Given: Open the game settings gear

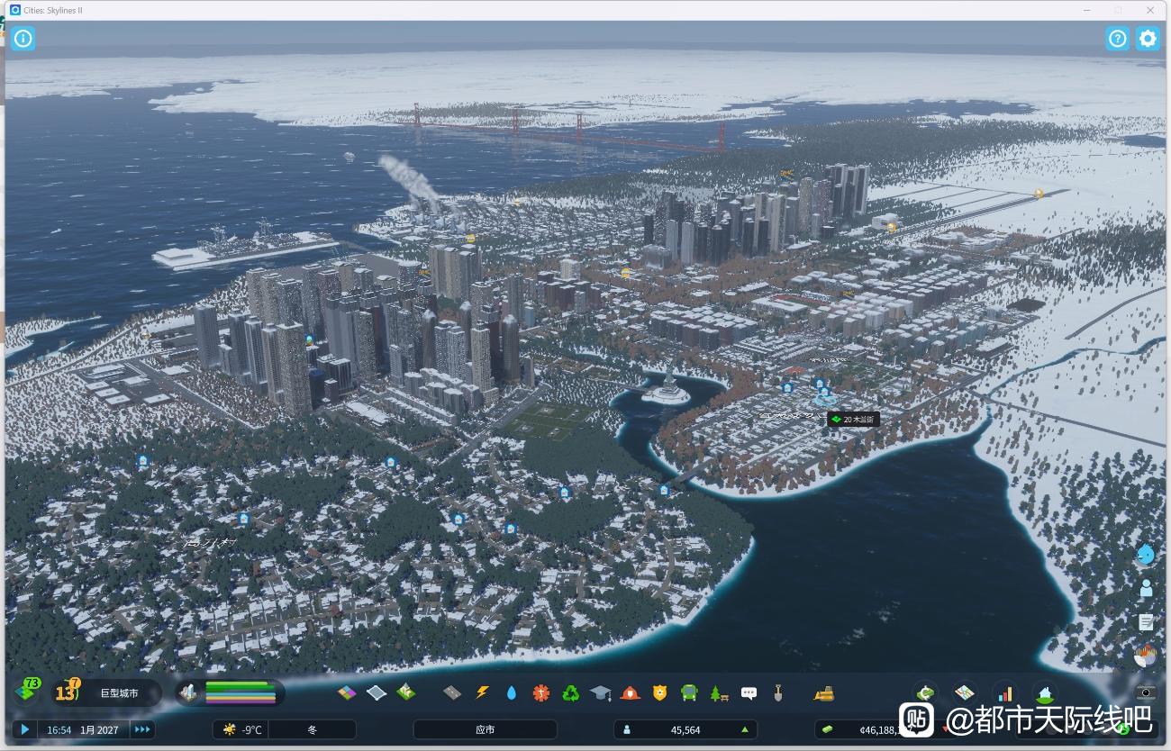Looking at the screenshot, I should [x=1148, y=39].
